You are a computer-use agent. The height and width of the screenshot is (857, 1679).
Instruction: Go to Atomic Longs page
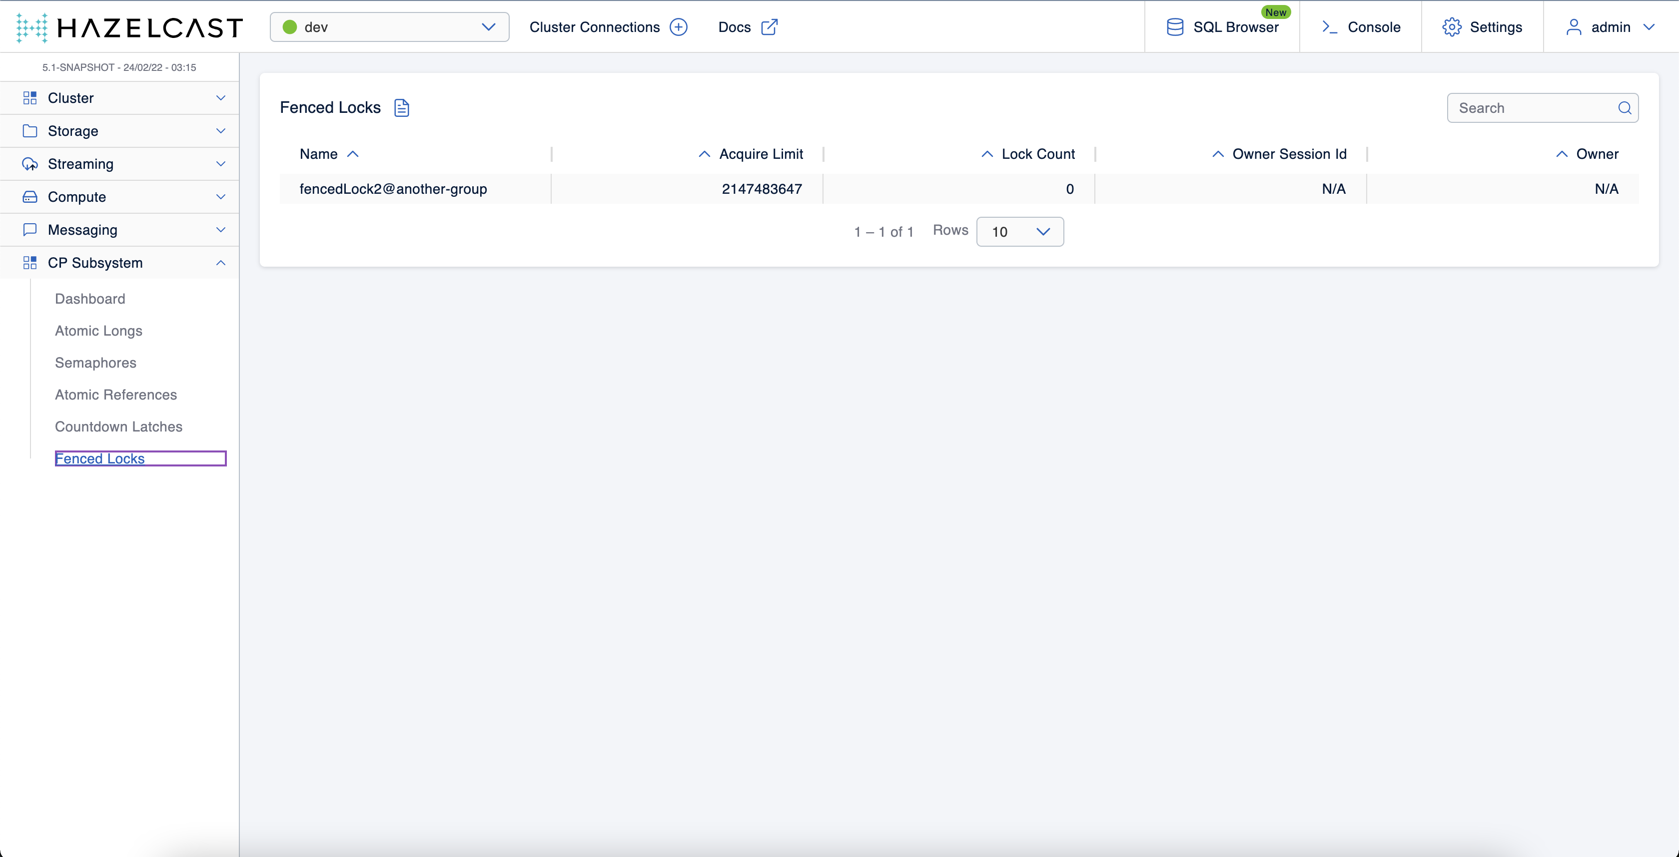pos(98,331)
